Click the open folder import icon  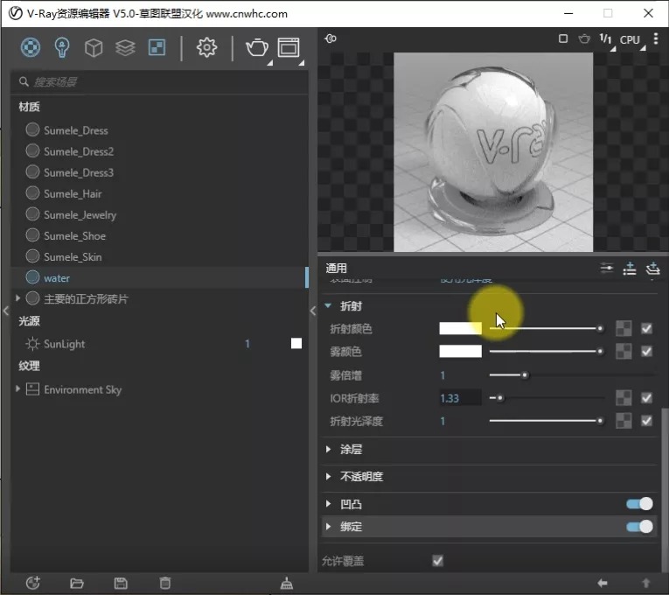tap(77, 583)
